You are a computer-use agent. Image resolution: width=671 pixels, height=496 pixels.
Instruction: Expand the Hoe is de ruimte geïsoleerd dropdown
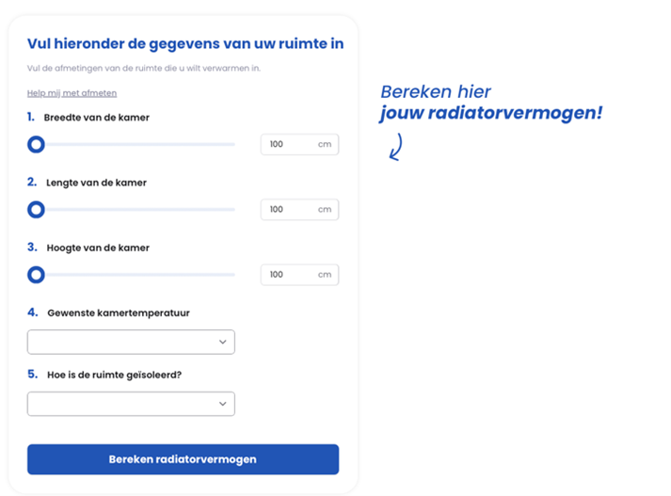pos(131,404)
